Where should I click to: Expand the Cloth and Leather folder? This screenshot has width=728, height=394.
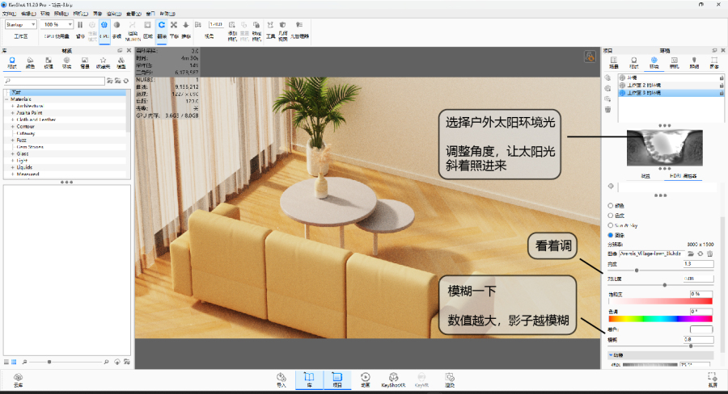13,119
